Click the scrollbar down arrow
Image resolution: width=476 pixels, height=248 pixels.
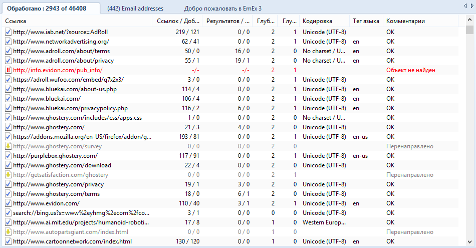470,242
